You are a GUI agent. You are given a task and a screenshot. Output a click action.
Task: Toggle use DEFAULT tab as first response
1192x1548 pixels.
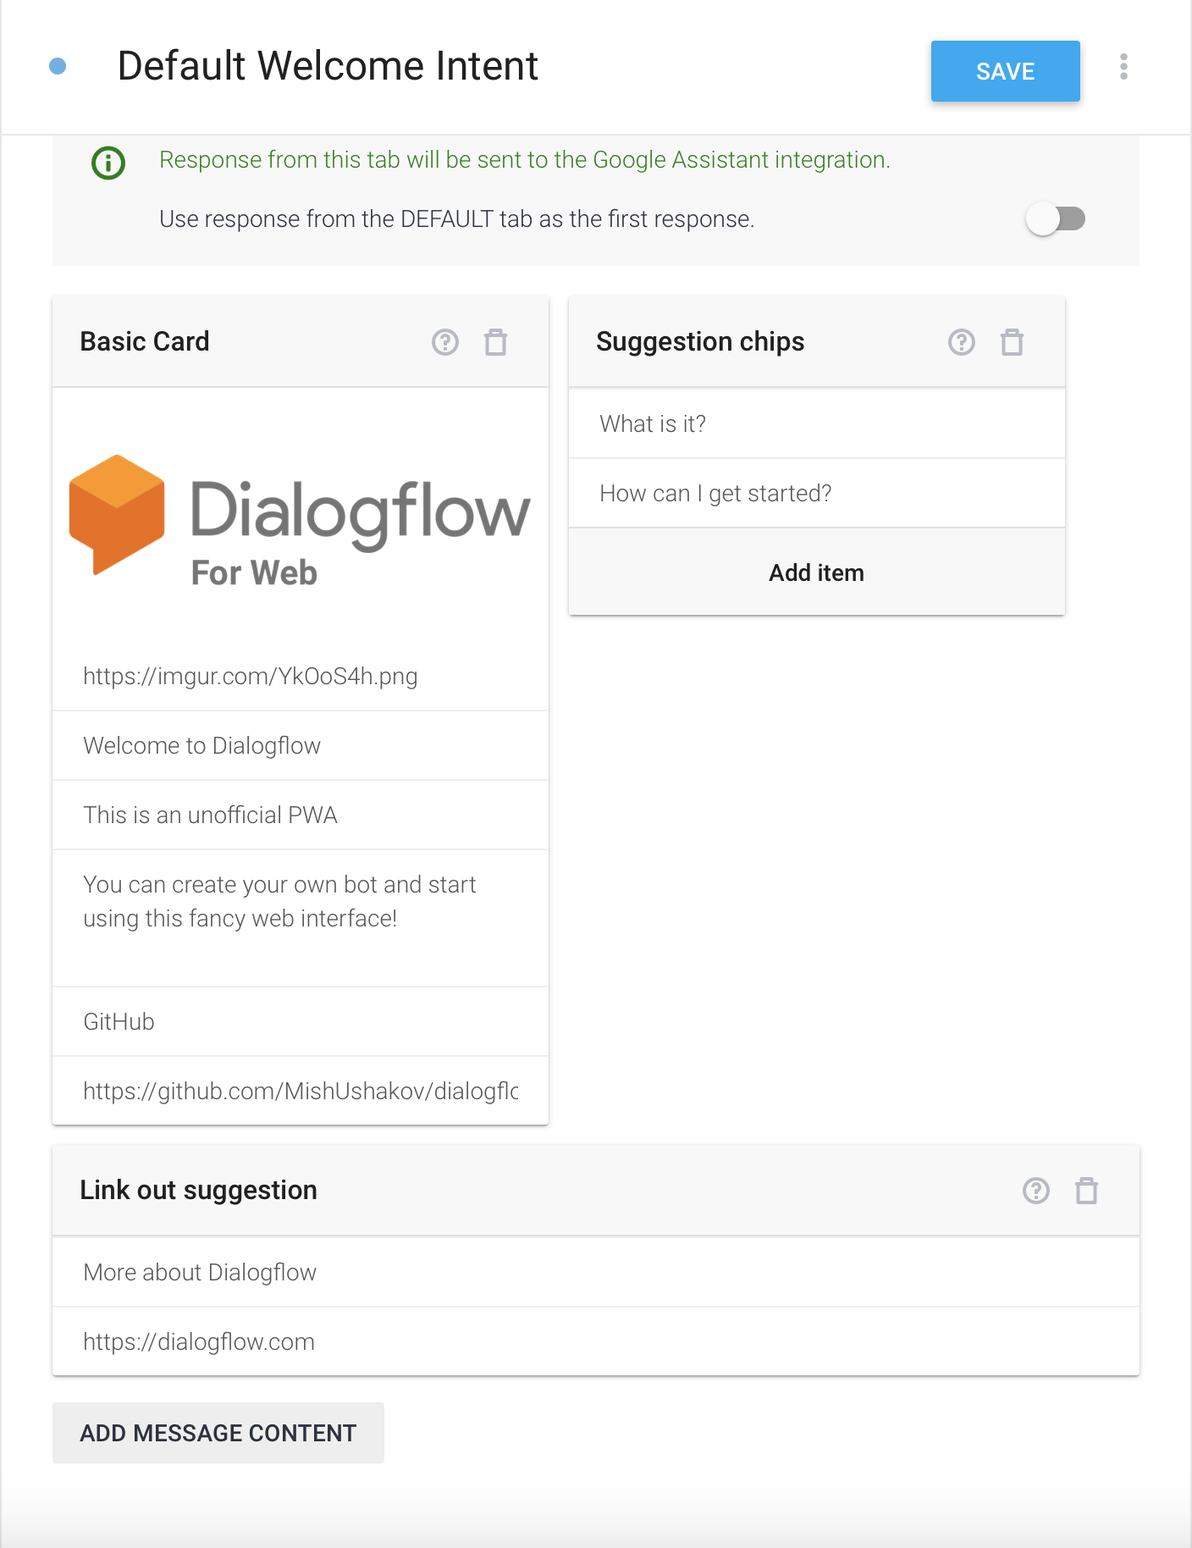(1056, 219)
